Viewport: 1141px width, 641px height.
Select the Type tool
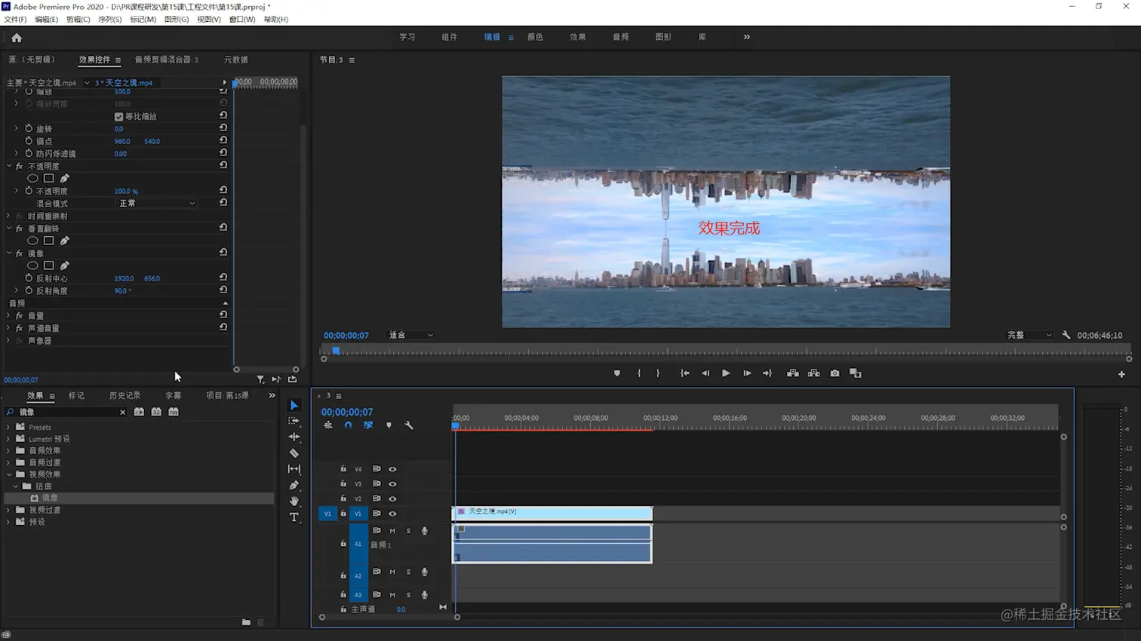294,517
